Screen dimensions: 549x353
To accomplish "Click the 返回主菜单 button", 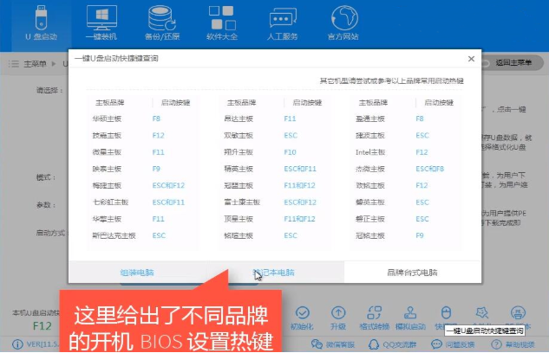I will (511, 63).
